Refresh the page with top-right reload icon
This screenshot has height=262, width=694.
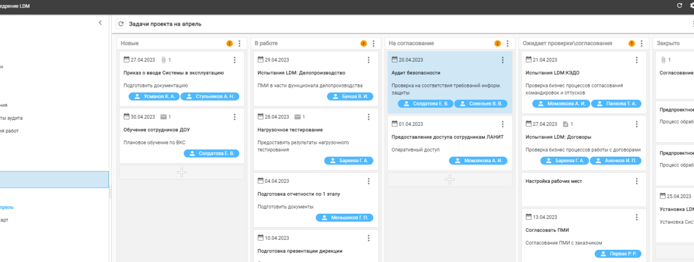coord(680,6)
